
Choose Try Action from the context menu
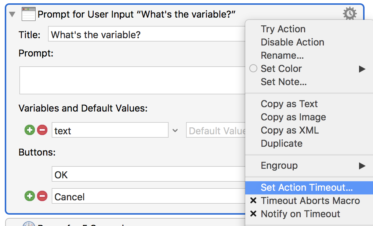(x=283, y=29)
